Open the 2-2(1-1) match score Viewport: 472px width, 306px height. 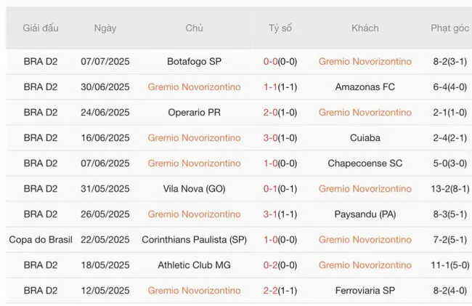tap(280, 291)
